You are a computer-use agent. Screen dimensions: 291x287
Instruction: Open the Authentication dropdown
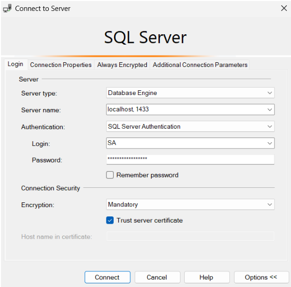[190, 127]
